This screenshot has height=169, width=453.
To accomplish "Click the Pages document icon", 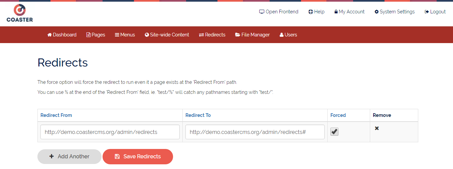I will pyautogui.click(x=89, y=35).
